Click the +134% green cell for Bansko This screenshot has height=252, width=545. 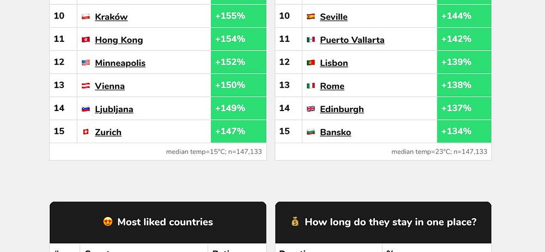(x=464, y=131)
